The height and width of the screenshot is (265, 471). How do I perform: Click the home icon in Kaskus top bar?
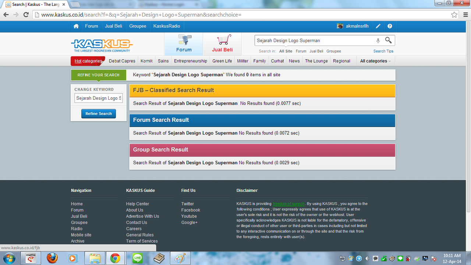click(x=76, y=26)
